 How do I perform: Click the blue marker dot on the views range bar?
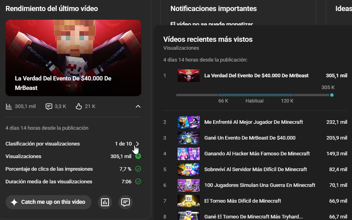(x=332, y=95)
